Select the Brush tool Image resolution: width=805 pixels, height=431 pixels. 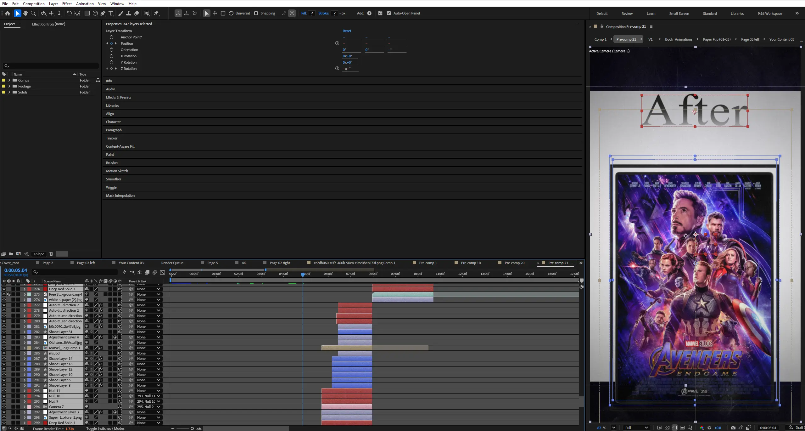point(121,13)
